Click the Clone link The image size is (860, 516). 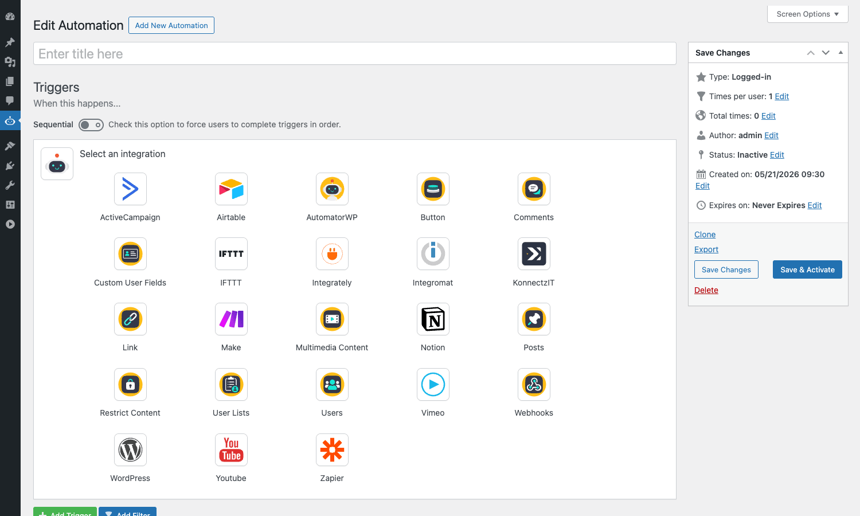pos(705,234)
